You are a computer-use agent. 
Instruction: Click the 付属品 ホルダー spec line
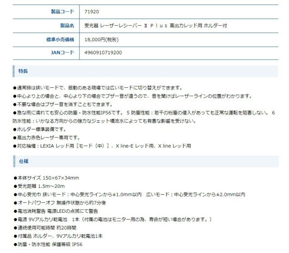coord(58,236)
